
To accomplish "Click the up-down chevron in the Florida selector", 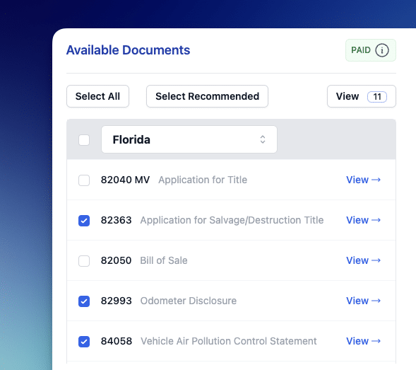I will pos(263,139).
